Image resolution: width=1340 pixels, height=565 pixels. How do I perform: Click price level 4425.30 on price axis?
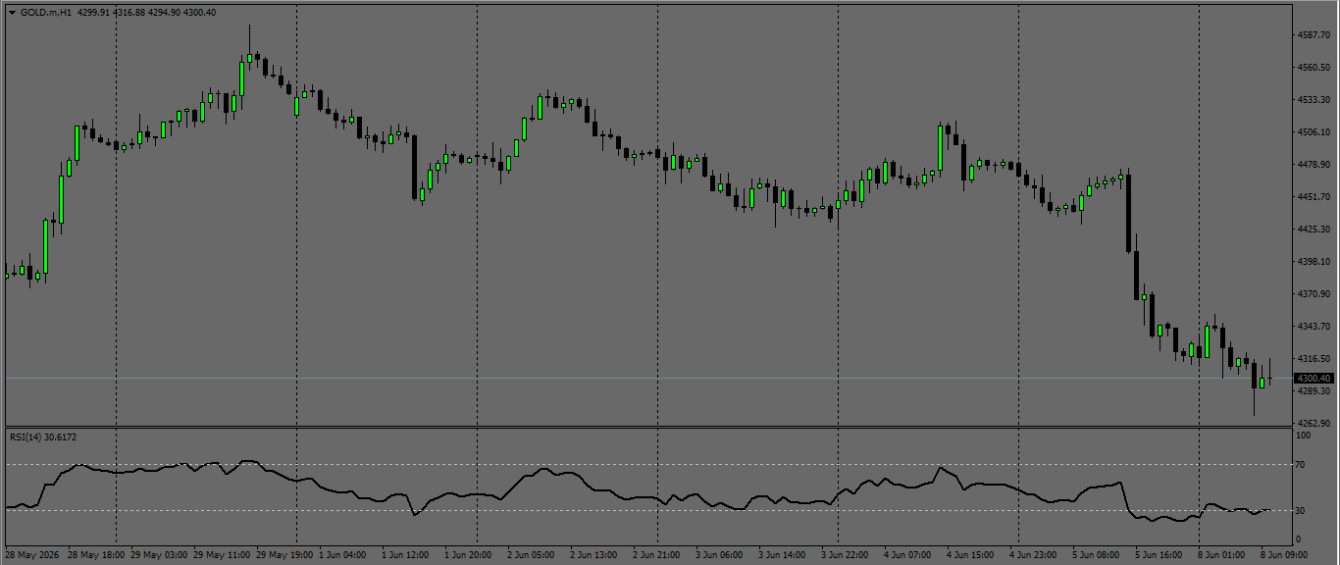coord(1313,230)
